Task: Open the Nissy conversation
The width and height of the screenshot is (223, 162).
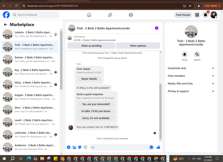Action: point(30,84)
